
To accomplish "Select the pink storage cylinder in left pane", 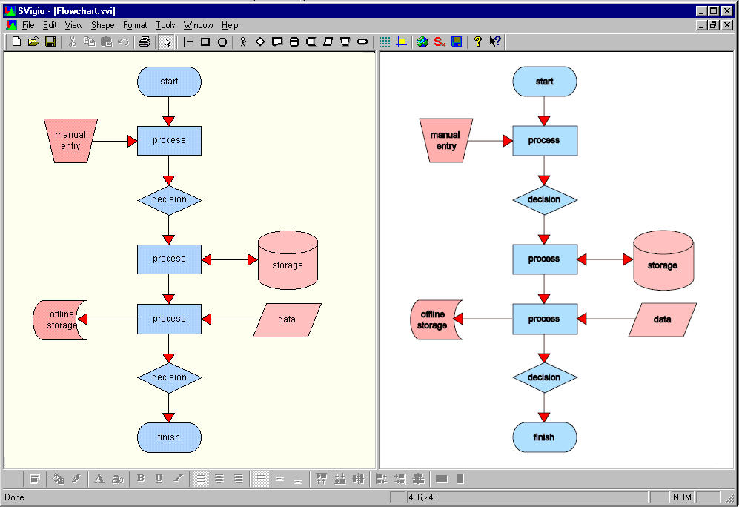I will coord(288,260).
